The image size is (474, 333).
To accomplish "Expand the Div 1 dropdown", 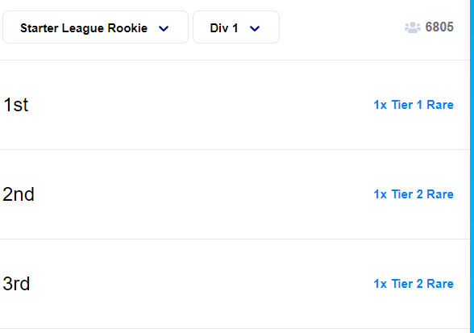I will pos(236,27).
